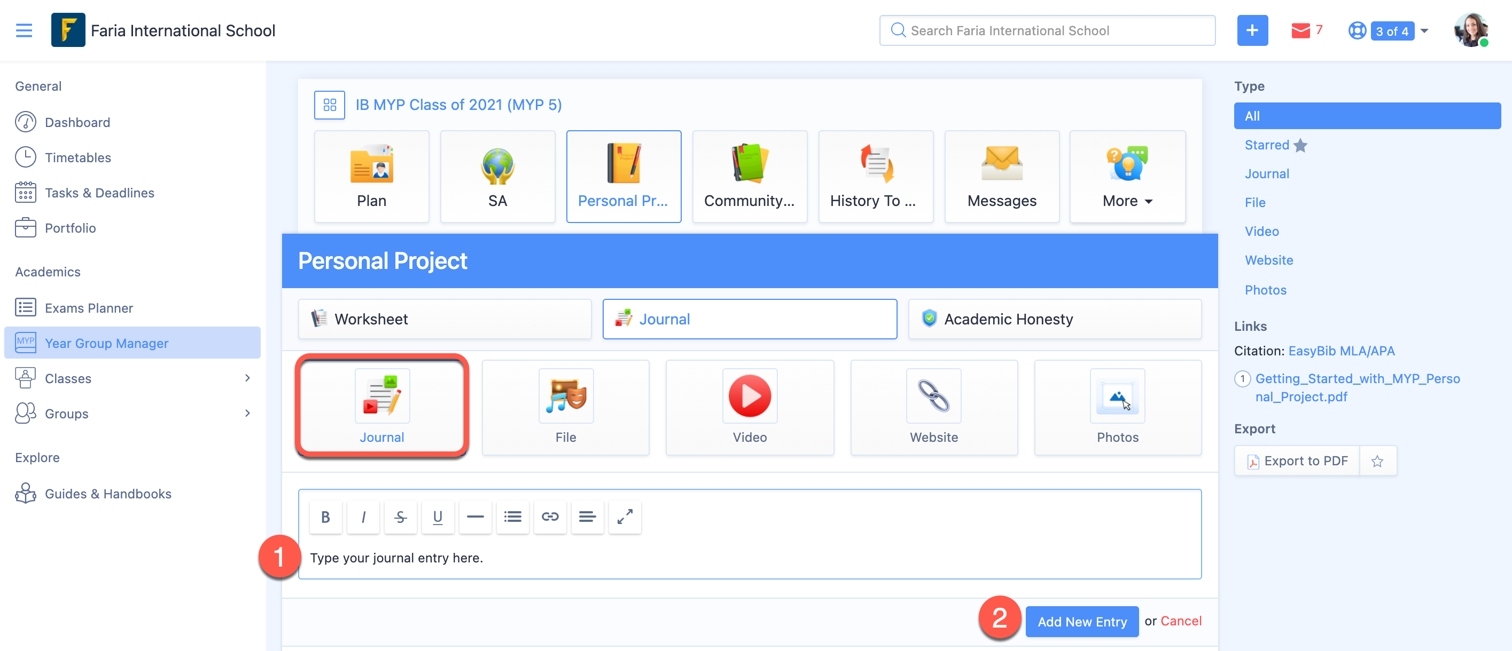
Task: Click the Faria International School logo
Action: tap(68, 30)
